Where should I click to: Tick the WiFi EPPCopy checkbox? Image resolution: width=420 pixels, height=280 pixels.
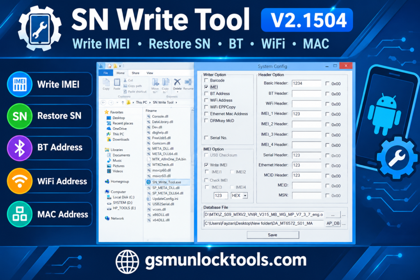click(x=206, y=107)
